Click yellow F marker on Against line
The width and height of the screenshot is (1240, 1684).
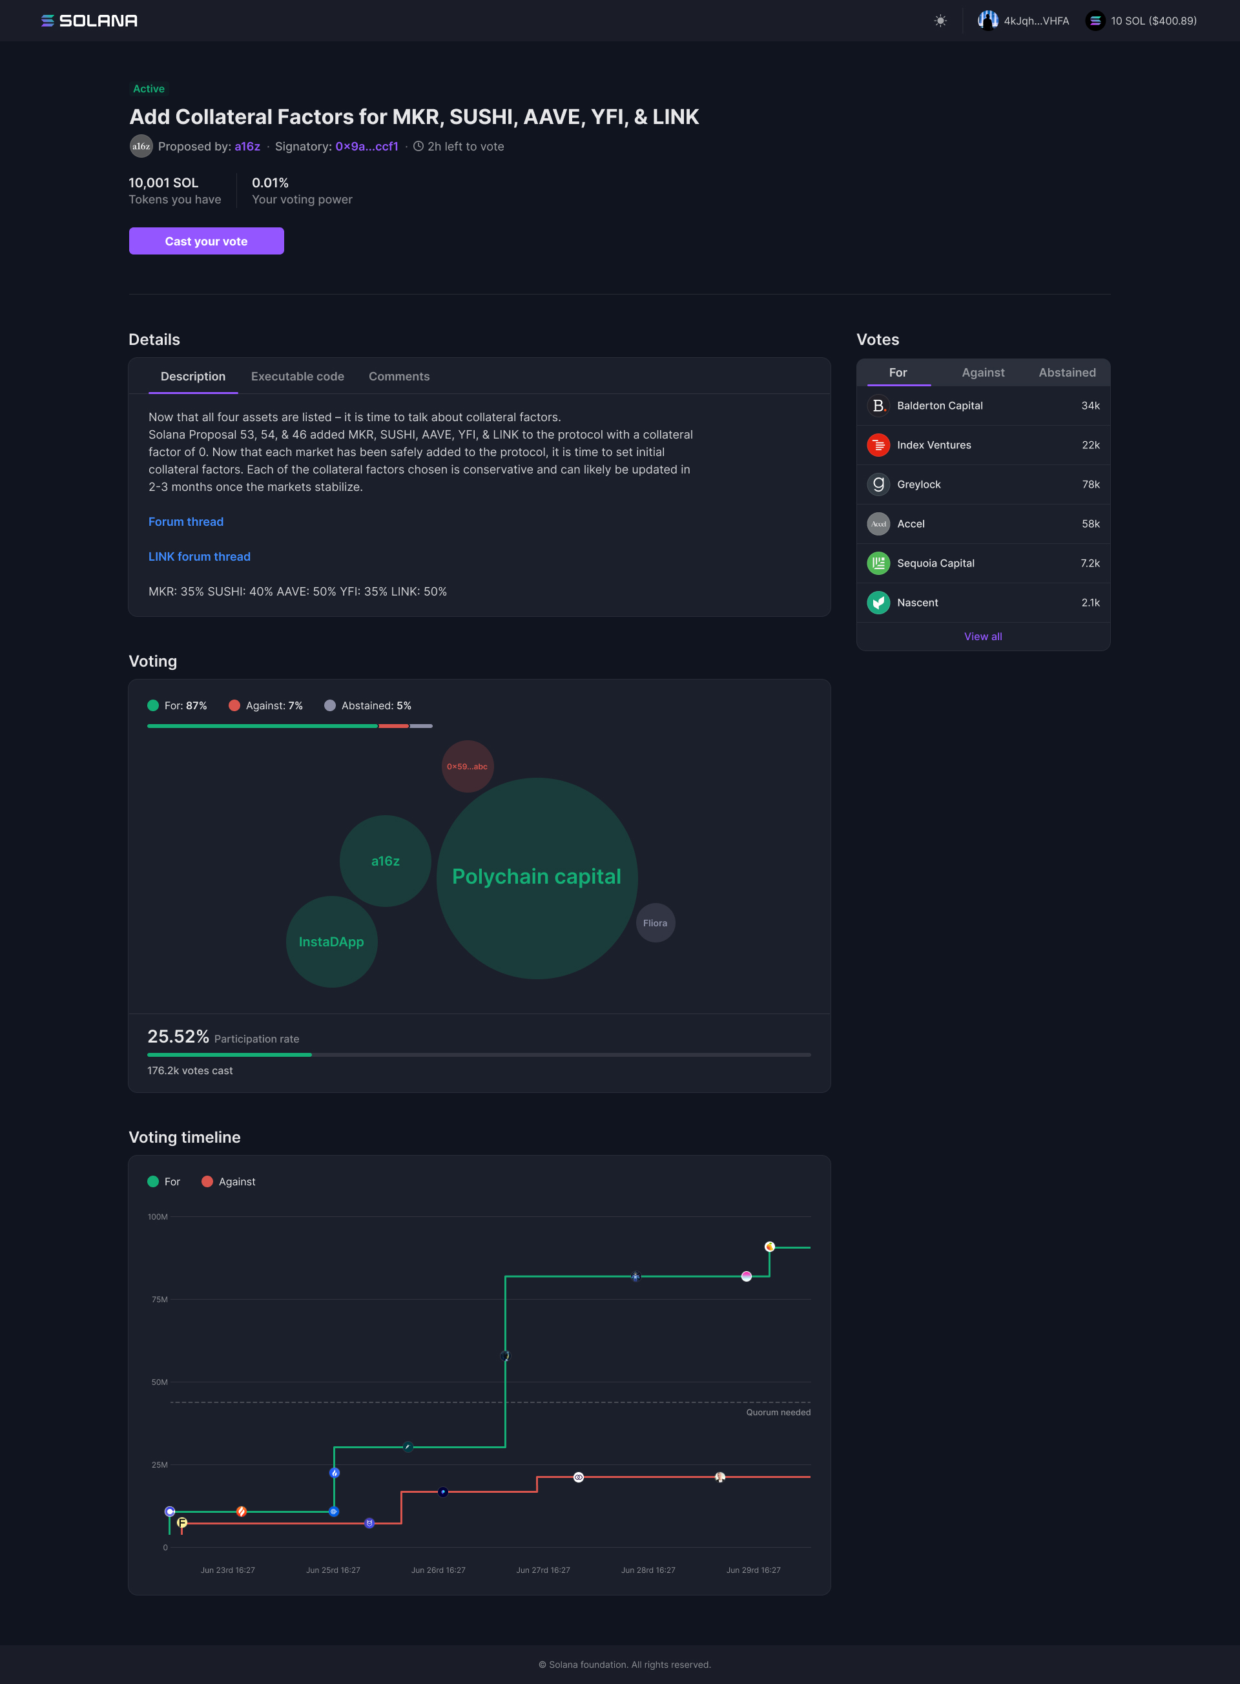pyautogui.click(x=181, y=1523)
